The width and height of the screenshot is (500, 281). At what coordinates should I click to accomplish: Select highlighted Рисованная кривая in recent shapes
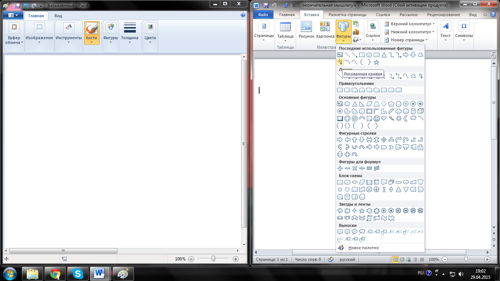click(340, 62)
